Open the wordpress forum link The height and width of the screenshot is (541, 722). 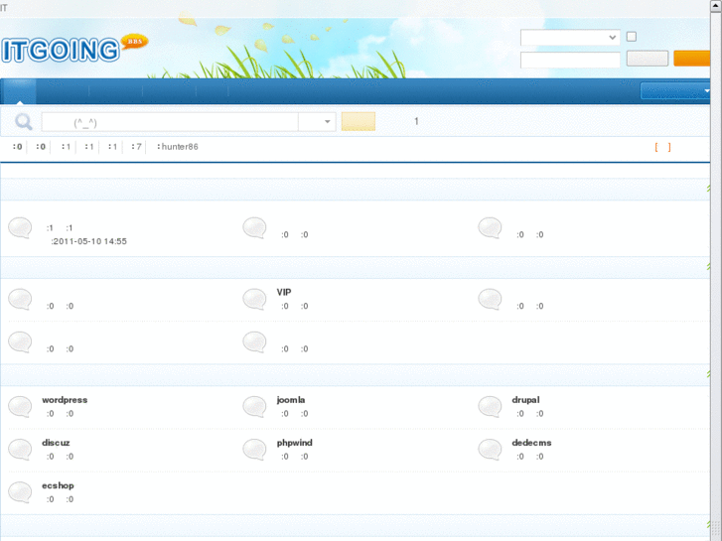65,400
